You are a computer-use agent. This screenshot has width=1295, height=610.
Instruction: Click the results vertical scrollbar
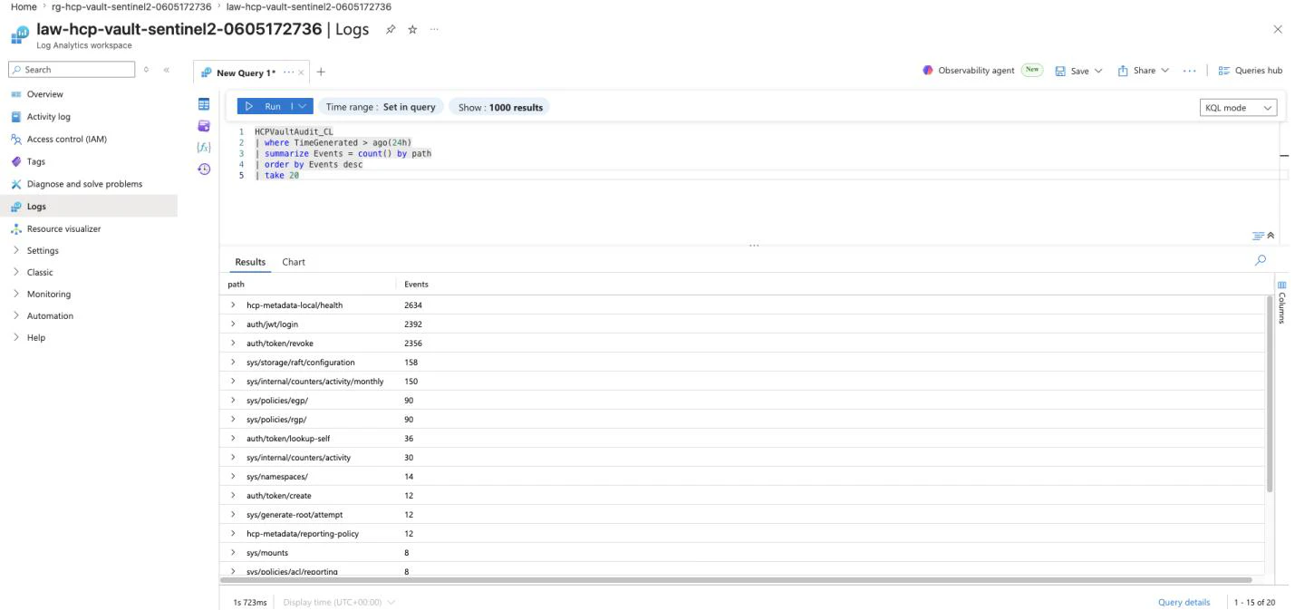coord(1270,393)
